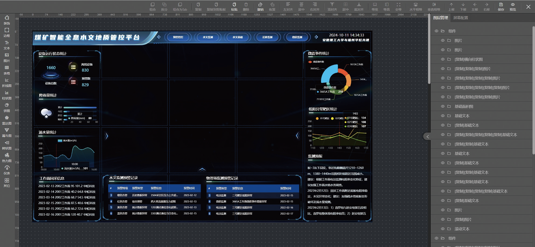Switch to the 屏幕配置 tab
The height and width of the screenshot is (247, 535).
tap(461, 18)
